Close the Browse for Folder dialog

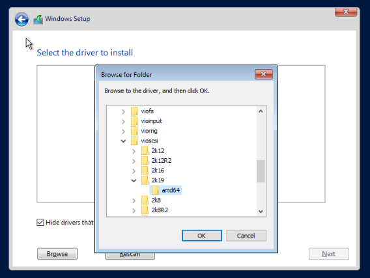264,74
